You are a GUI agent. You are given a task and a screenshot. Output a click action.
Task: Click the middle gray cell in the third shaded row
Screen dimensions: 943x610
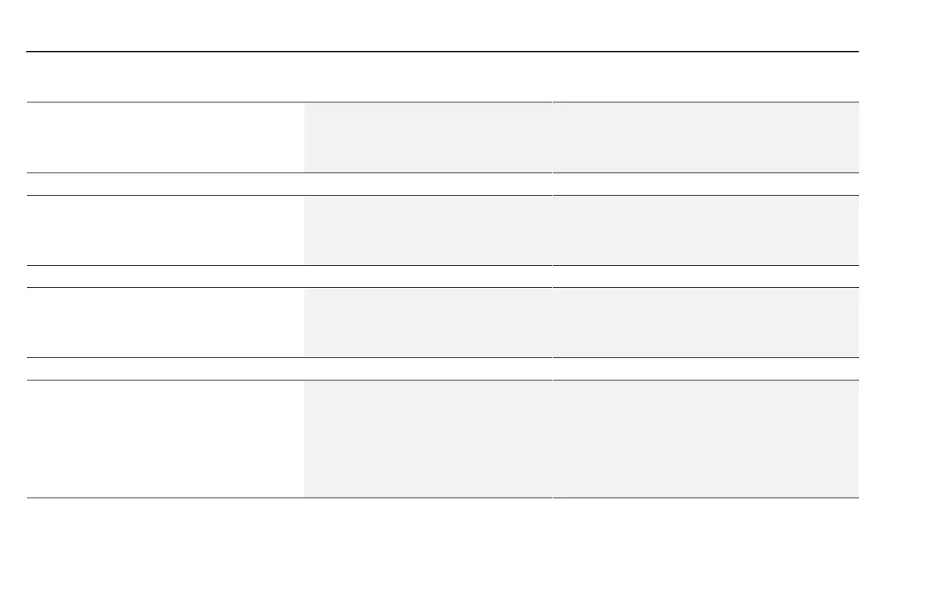pos(428,322)
